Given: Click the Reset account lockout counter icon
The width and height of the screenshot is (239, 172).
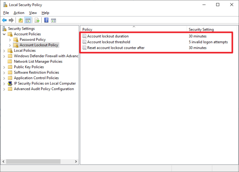Looking at the screenshot, I should click(84, 48).
